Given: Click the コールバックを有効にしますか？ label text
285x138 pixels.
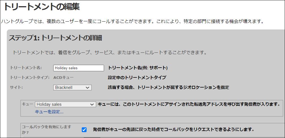Looking at the screenshot, I should [46, 130].
